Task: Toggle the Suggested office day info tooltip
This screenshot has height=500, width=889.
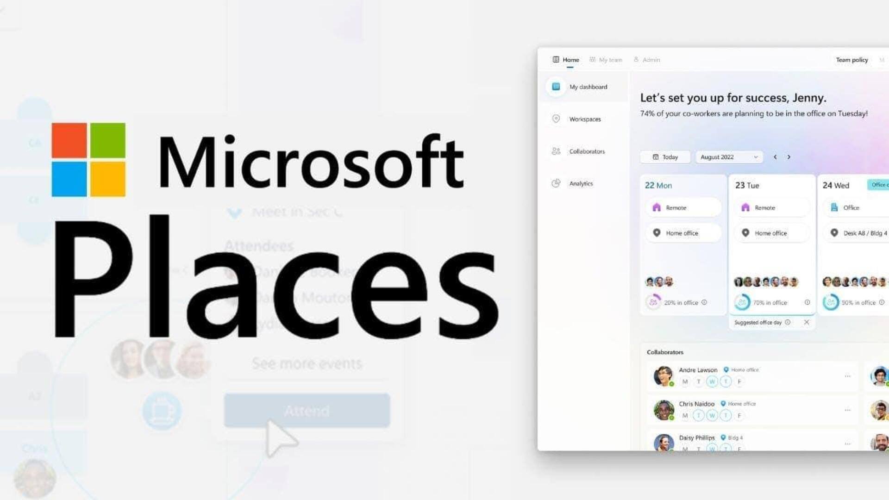Action: tap(788, 322)
